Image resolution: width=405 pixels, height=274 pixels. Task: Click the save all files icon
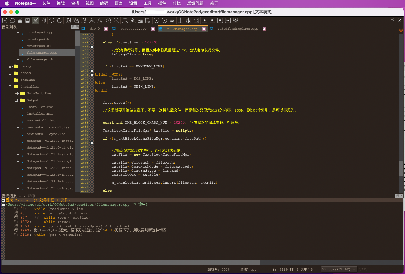[x=28, y=20]
